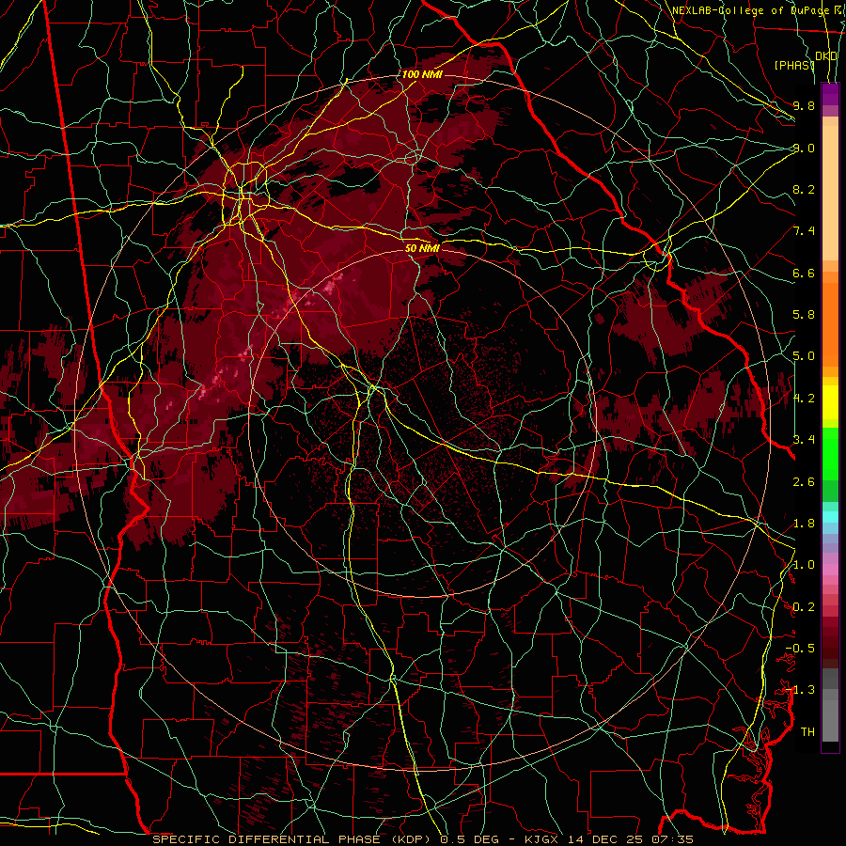The width and height of the screenshot is (846, 846).
Task: Click the "100 NMI" range ring label
Action: click(x=422, y=74)
